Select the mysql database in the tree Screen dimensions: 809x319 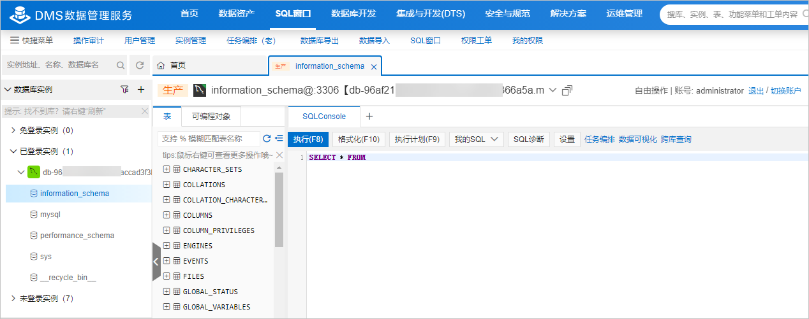[x=50, y=215]
